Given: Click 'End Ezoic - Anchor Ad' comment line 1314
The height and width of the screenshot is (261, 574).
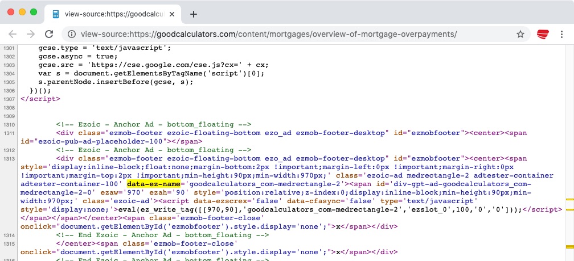Looking at the screenshot, I should (x=162, y=235).
